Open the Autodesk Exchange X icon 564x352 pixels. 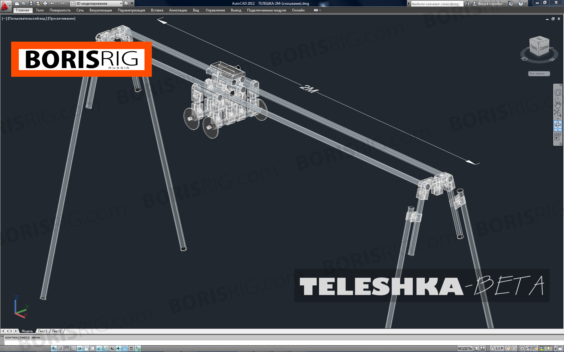click(x=511, y=4)
